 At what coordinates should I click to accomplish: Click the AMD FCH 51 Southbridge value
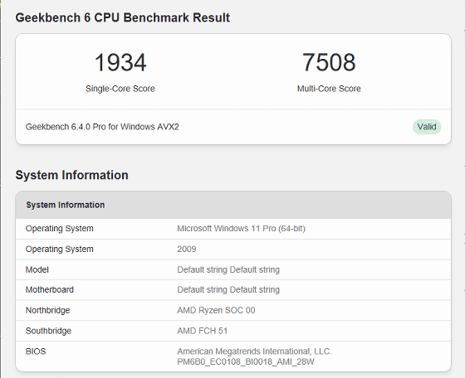pyautogui.click(x=203, y=331)
